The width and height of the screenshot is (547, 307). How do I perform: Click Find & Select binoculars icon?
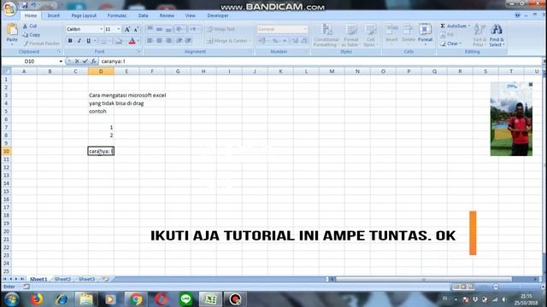[x=497, y=30]
